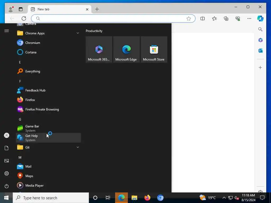Launch Media Player from the list
The width and height of the screenshot is (271, 203).
coord(48,185)
